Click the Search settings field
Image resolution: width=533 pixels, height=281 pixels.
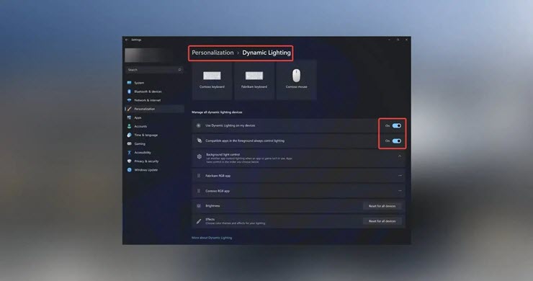pyautogui.click(x=155, y=70)
